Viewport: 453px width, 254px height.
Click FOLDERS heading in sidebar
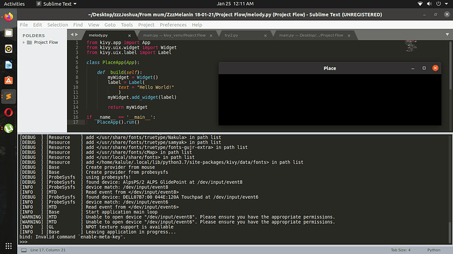[33, 35]
